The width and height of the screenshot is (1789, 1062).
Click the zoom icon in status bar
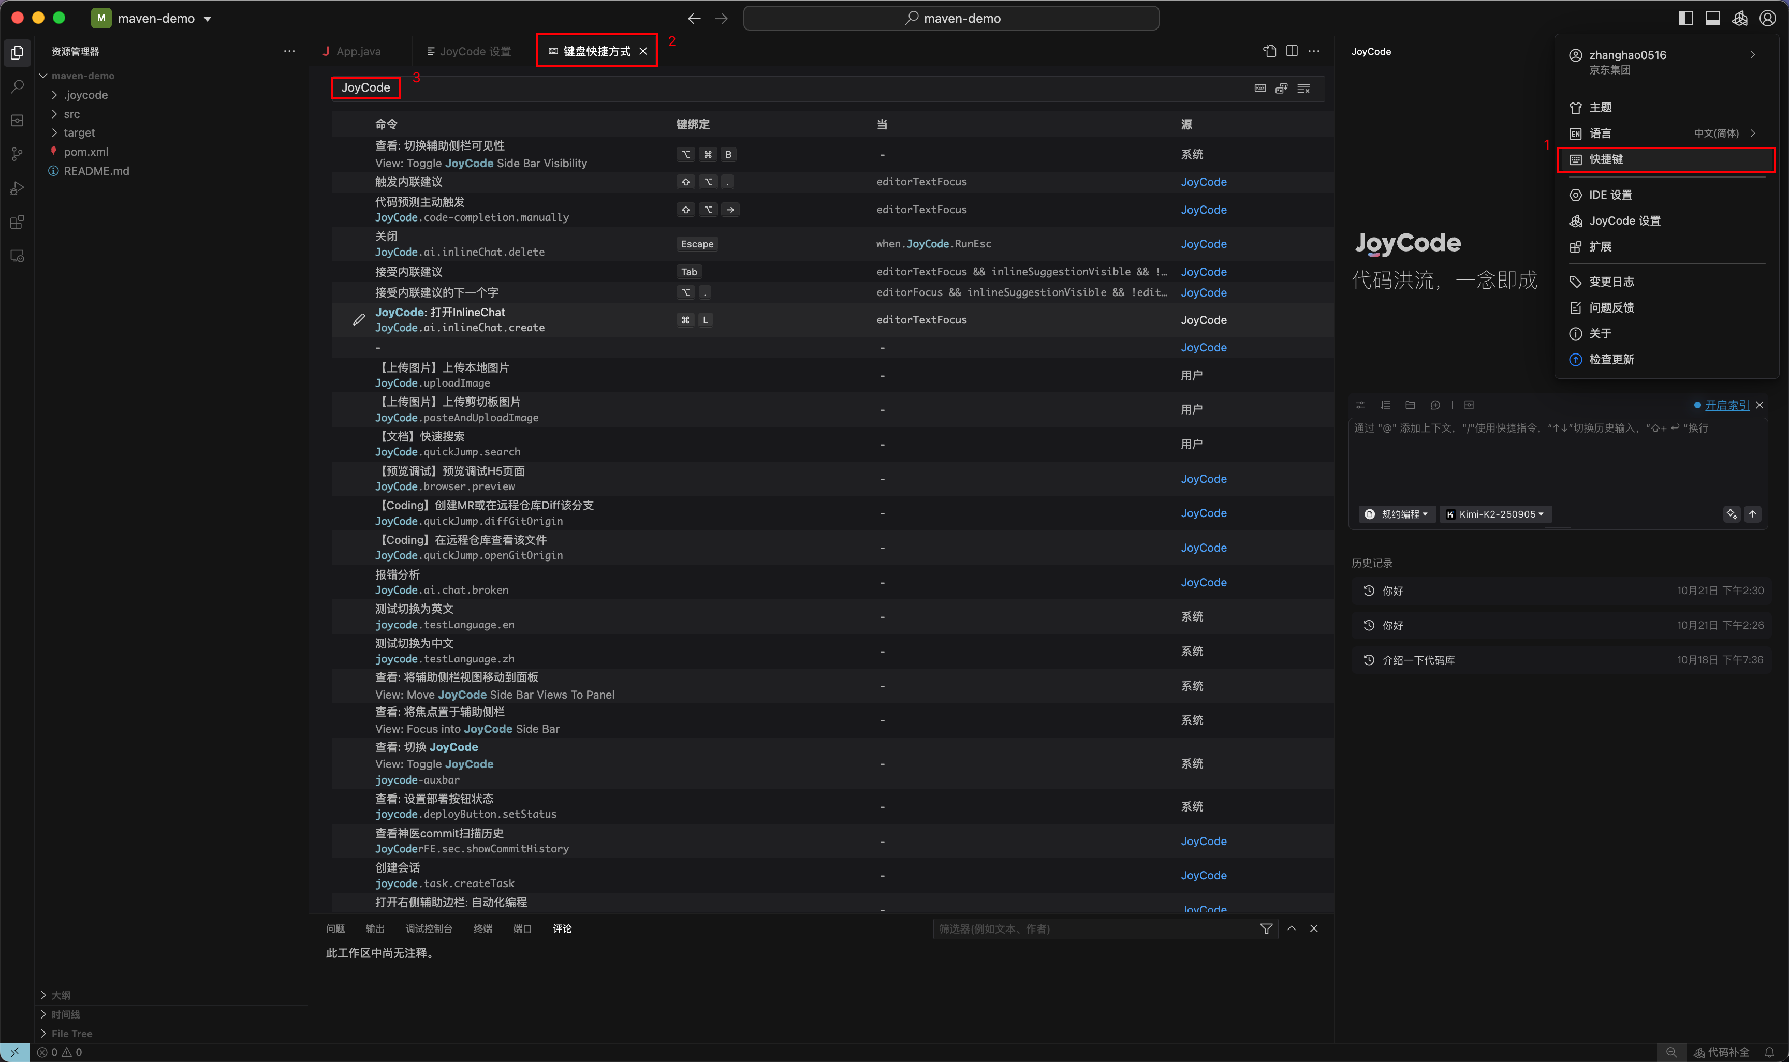(1671, 1052)
